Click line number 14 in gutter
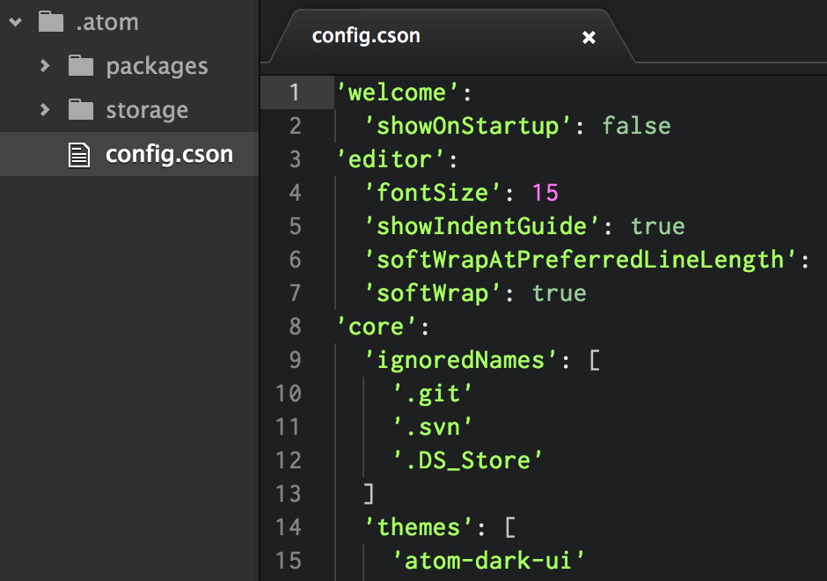 288,527
